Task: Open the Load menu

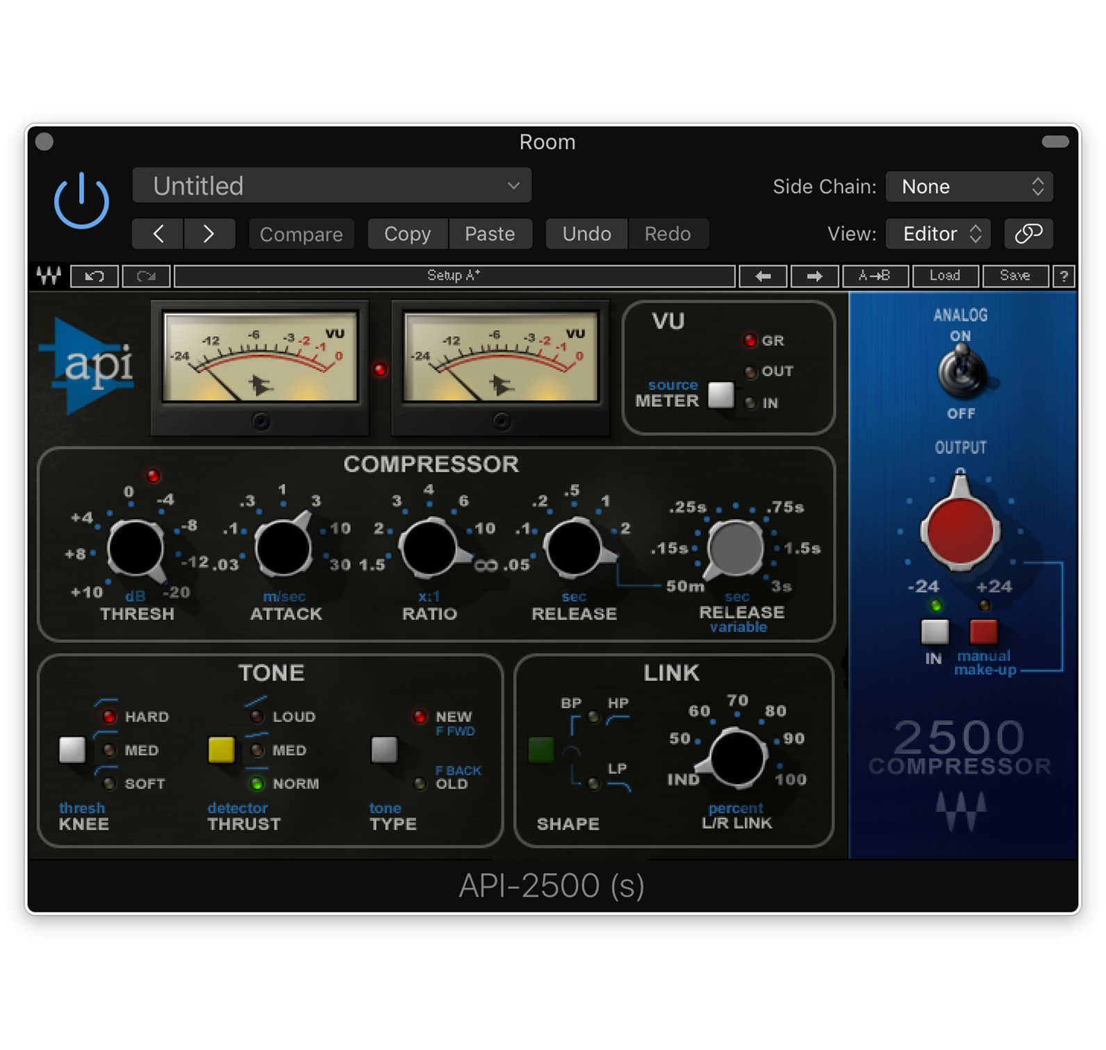Action: [946, 276]
